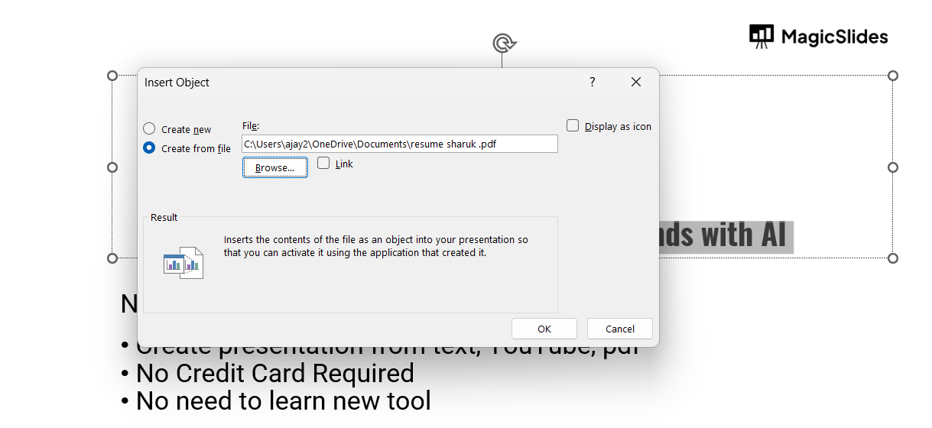The width and height of the screenshot is (932, 428).
Task: Click the bottom-right selection handle
Action: point(893,258)
